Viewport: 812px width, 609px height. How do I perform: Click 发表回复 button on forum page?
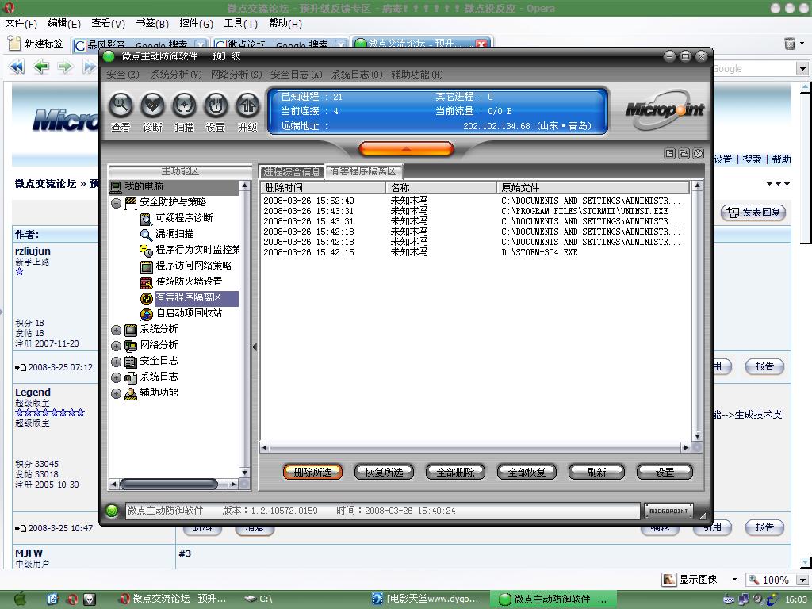(x=753, y=213)
